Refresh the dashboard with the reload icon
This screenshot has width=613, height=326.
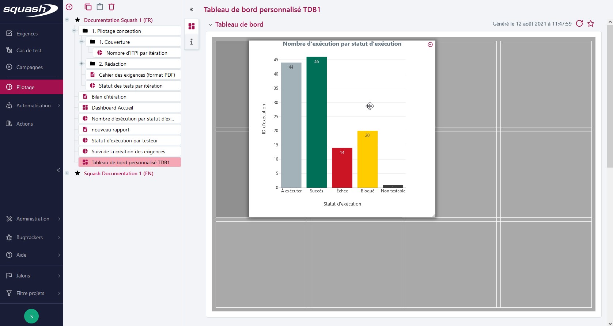(x=579, y=24)
